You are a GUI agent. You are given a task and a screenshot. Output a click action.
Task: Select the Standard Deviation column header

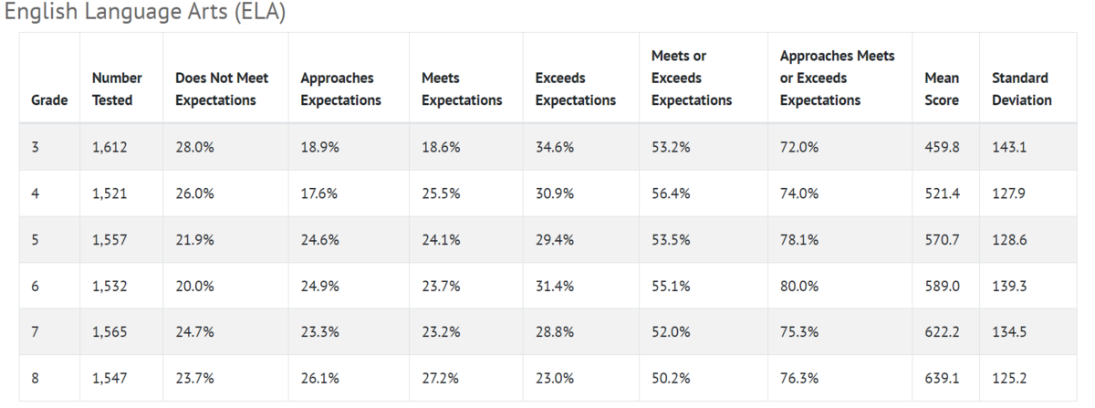click(x=1022, y=89)
